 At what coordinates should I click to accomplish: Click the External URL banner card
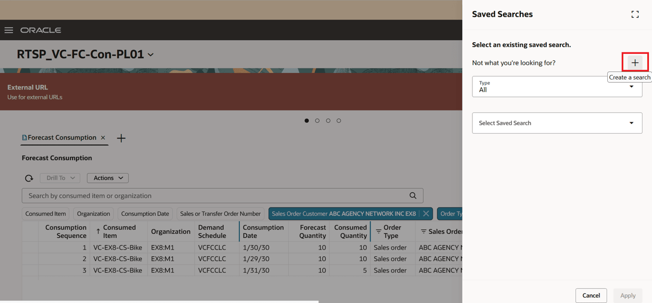(231, 91)
